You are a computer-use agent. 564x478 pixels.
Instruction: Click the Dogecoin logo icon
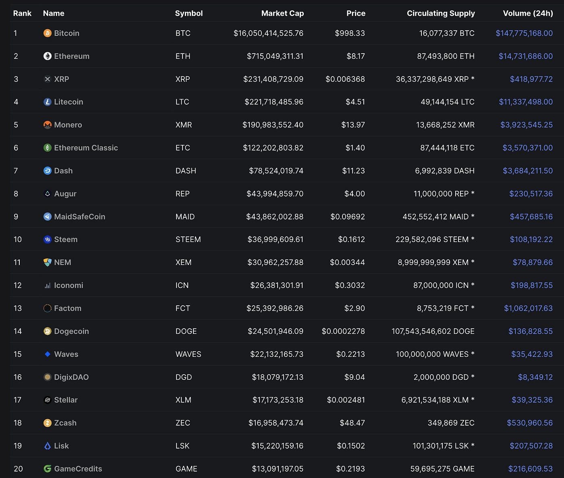48,331
